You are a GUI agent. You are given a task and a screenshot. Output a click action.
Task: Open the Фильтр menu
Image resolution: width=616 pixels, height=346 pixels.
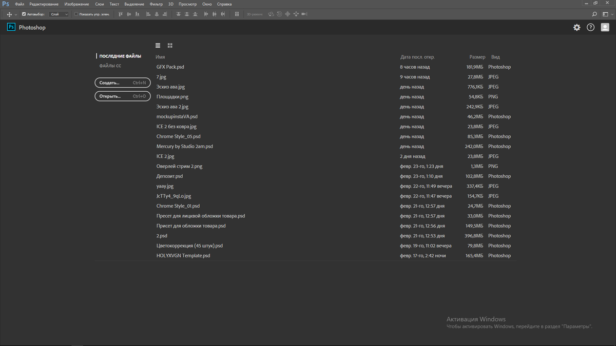pyautogui.click(x=156, y=4)
